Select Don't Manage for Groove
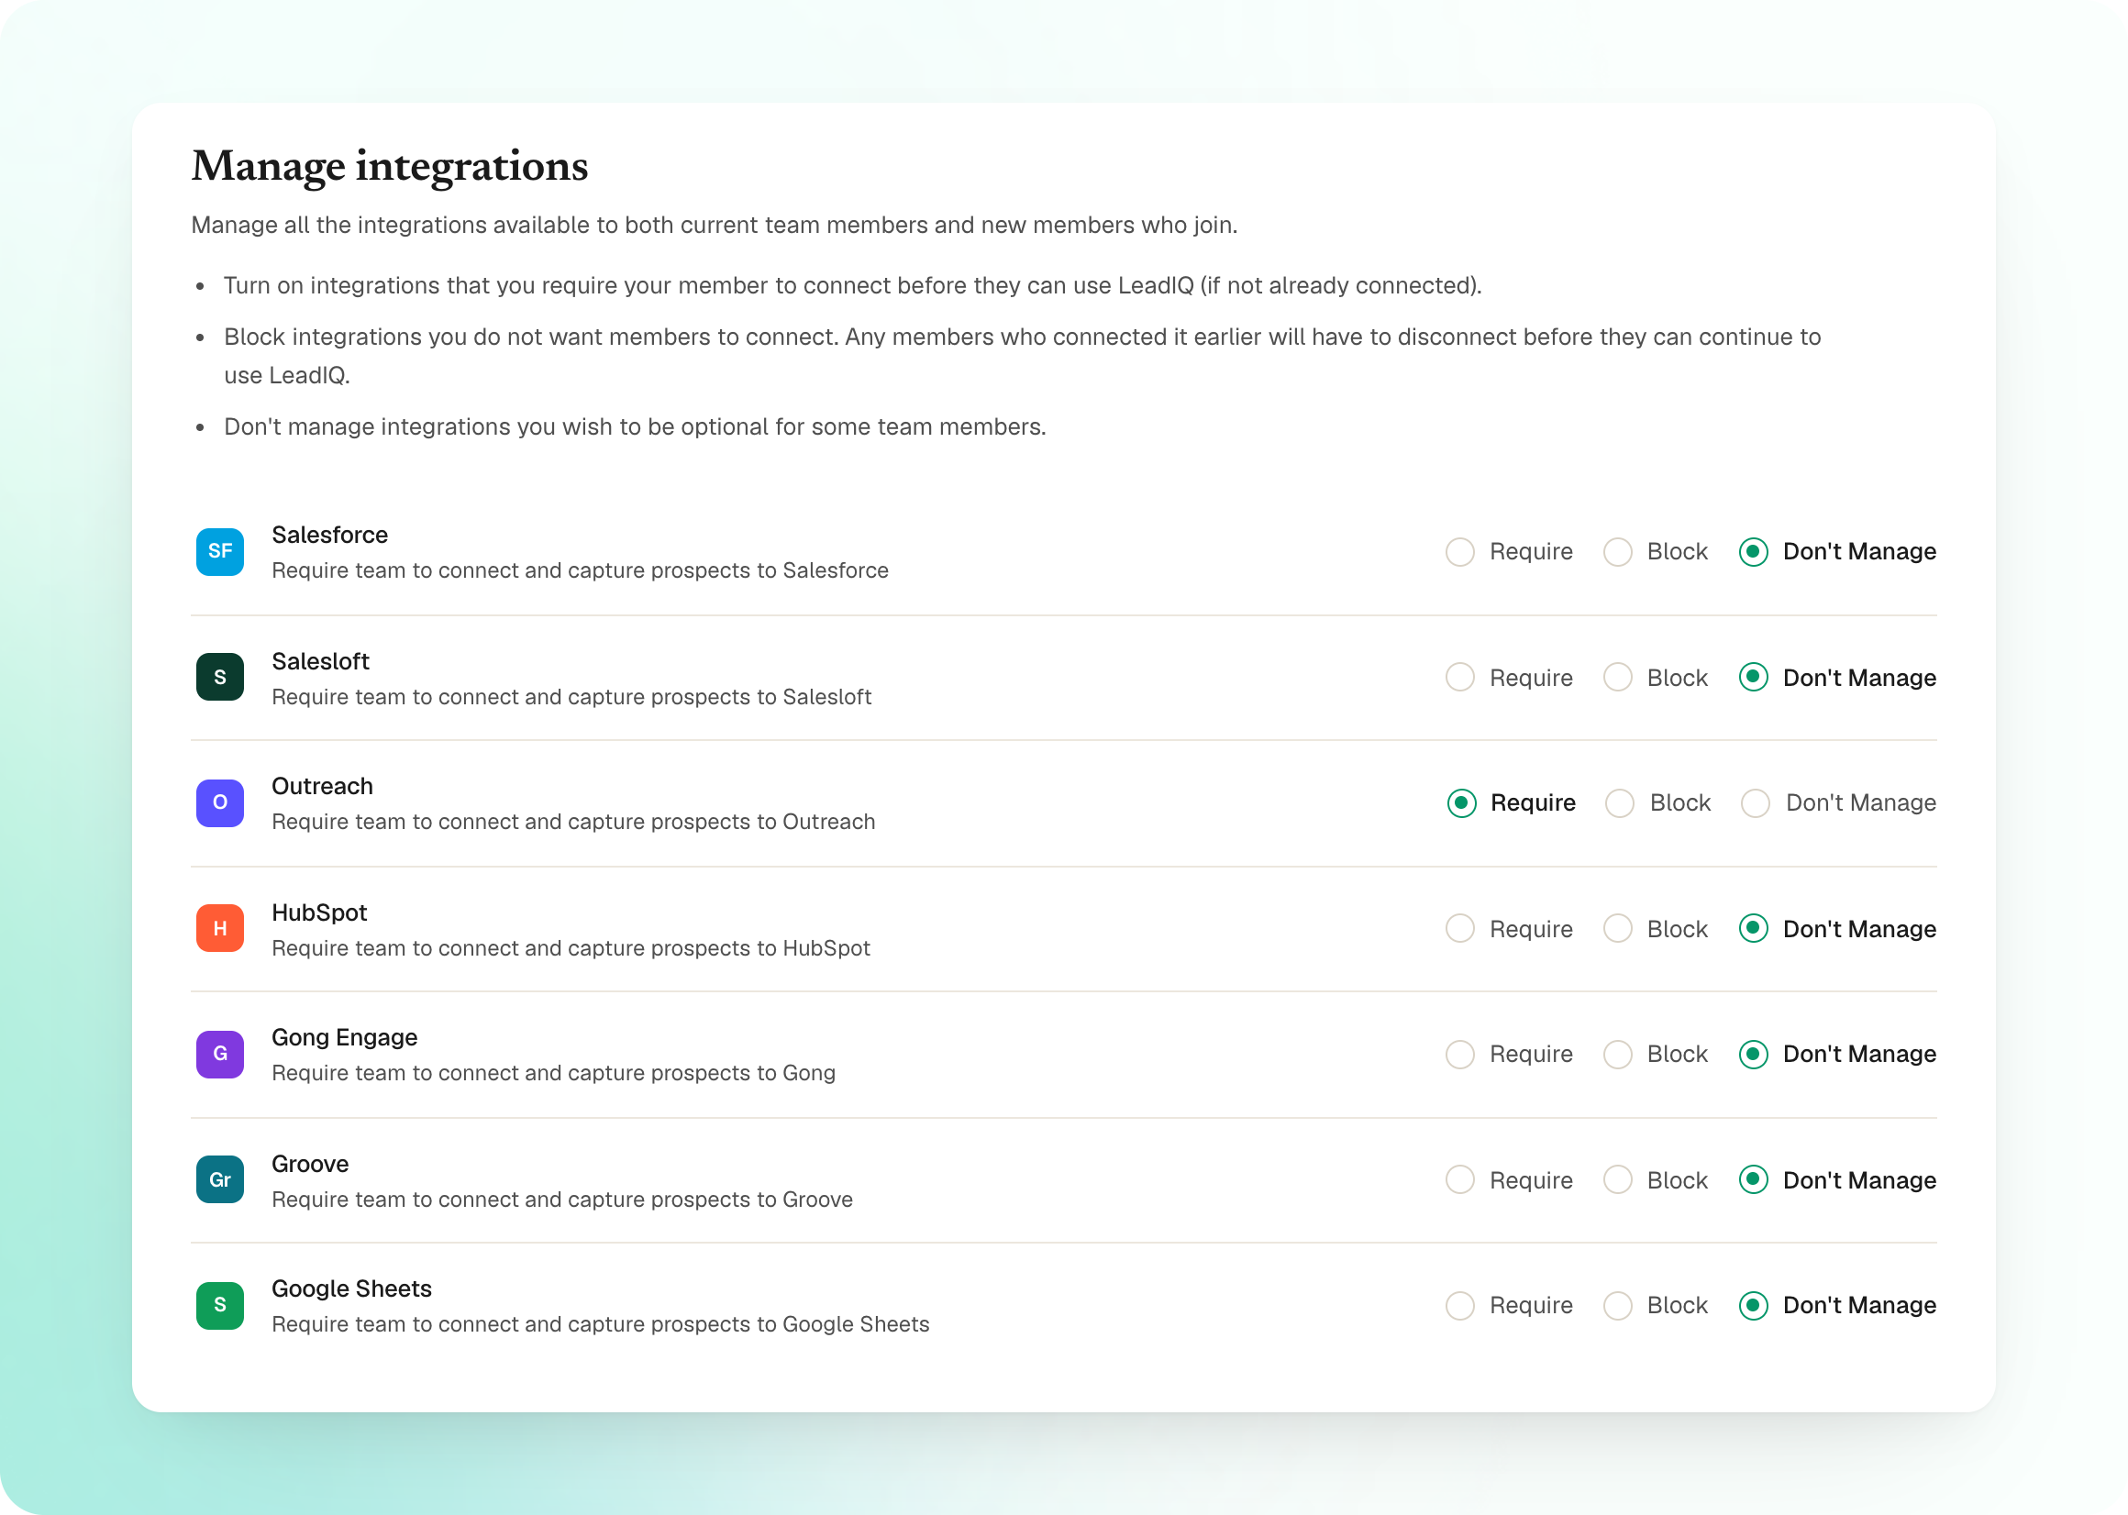The width and height of the screenshot is (2128, 1515). [1754, 1180]
